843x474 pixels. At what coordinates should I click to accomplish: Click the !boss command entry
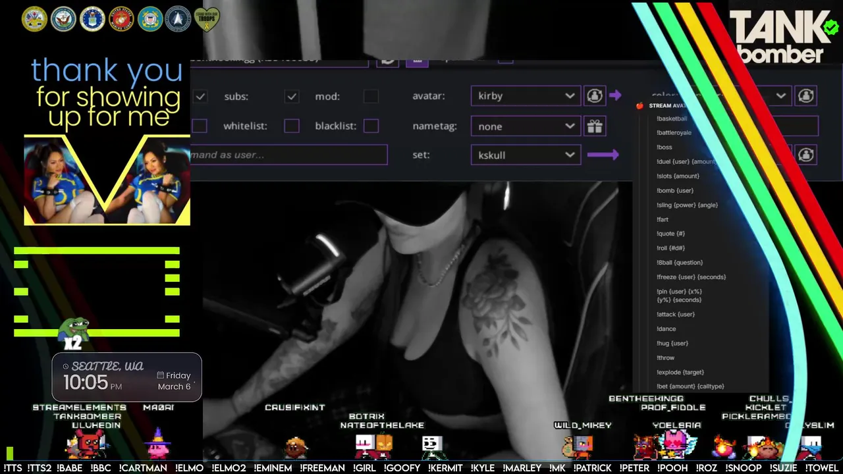coord(665,147)
